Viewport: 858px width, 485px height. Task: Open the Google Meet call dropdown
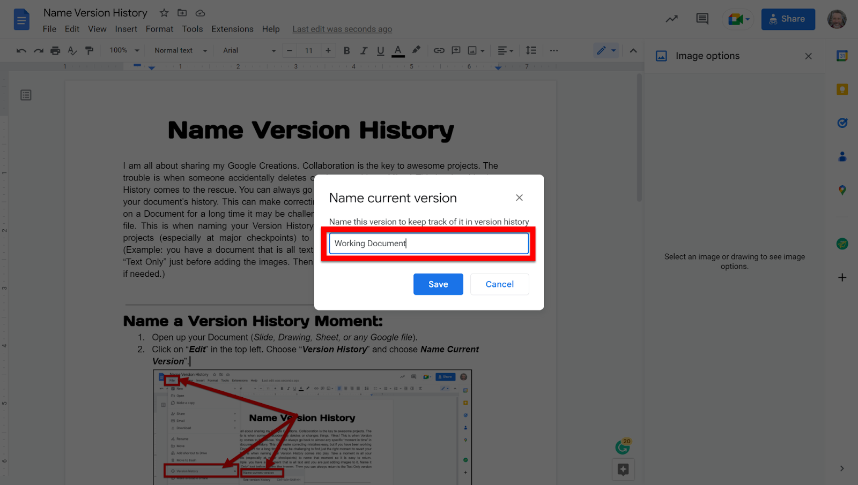[x=738, y=19]
